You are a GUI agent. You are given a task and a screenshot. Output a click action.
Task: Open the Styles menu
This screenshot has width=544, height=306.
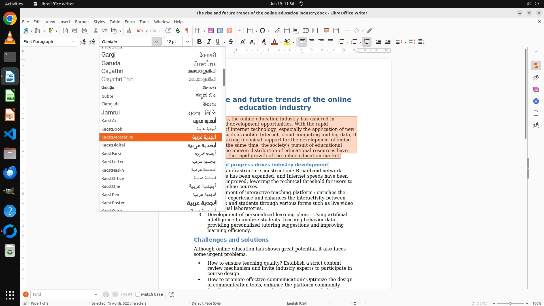pos(99,22)
